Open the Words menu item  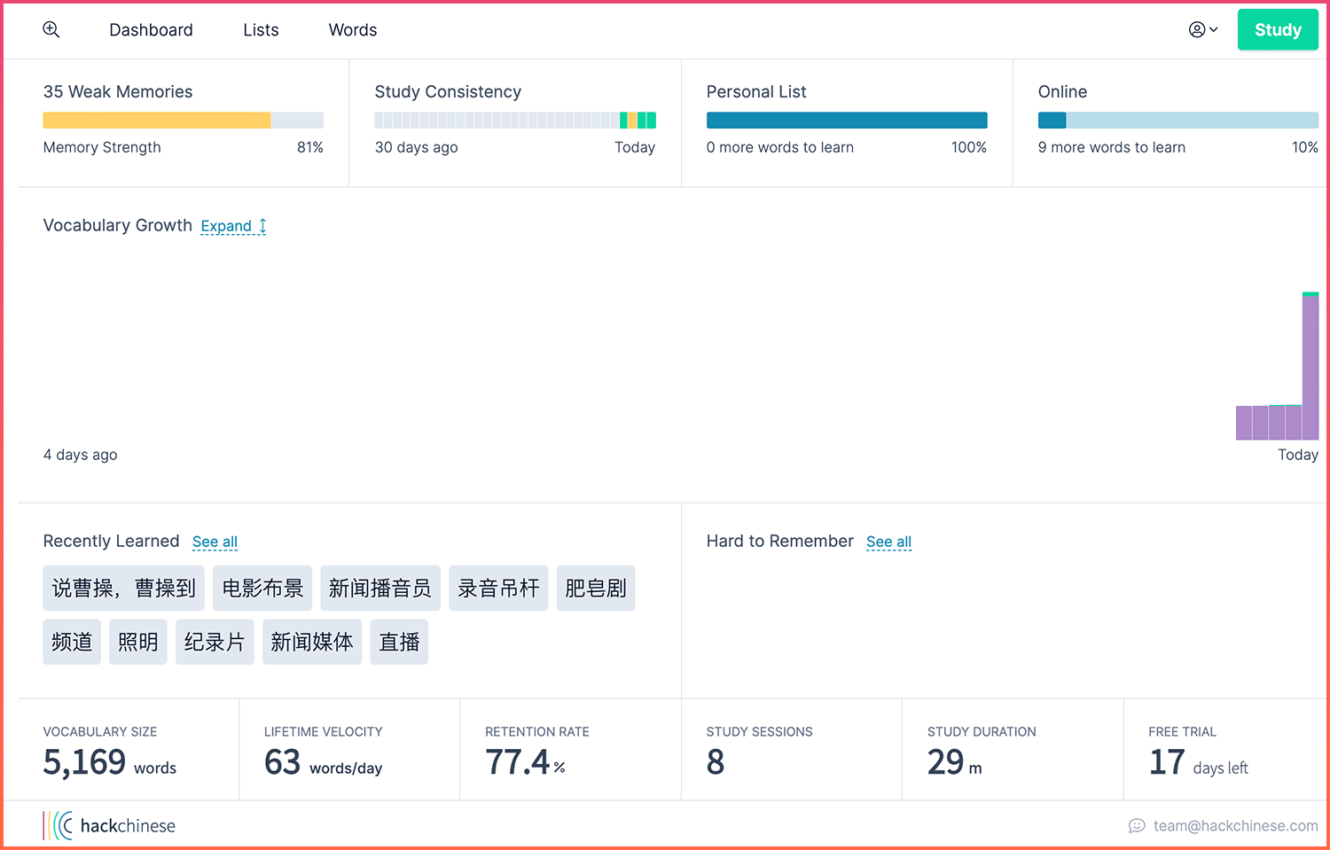(352, 29)
